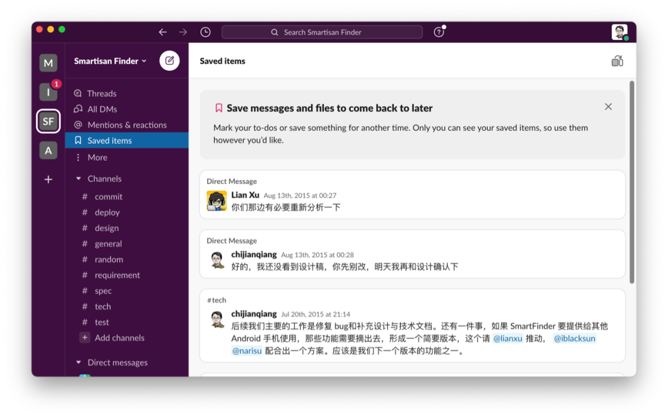
Task: Compose a new message with pencil button
Action: click(x=169, y=61)
